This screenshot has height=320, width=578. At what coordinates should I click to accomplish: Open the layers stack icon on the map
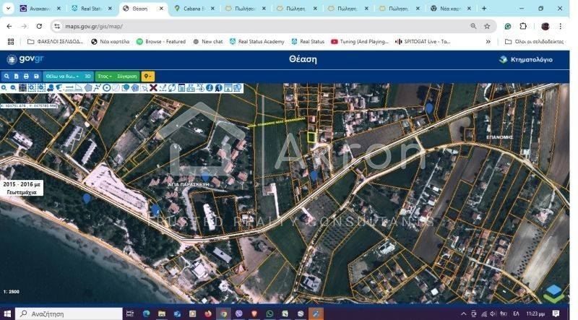553,293
